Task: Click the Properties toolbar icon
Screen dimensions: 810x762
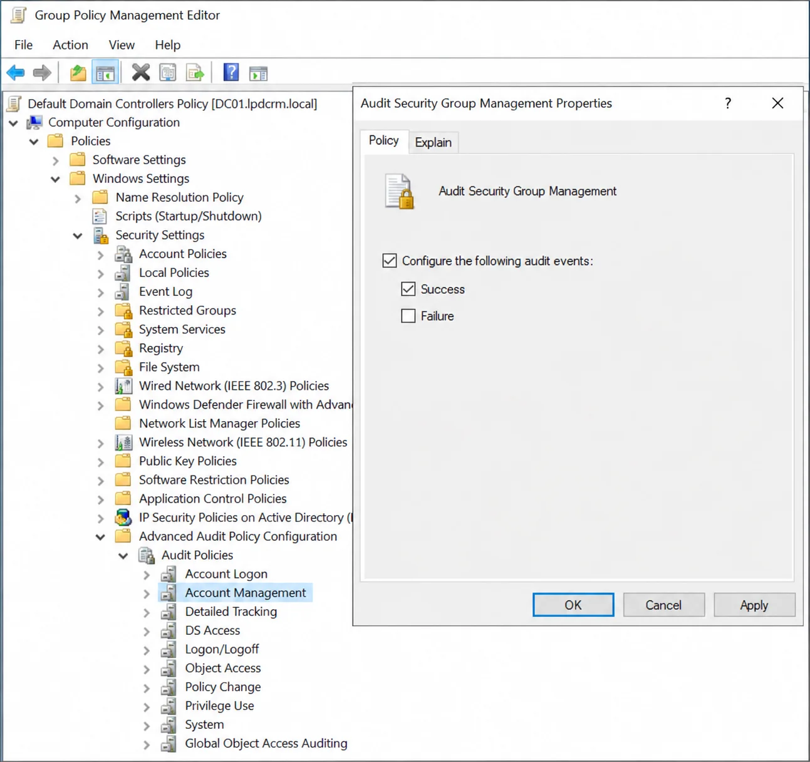Action: [x=168, y=73]
